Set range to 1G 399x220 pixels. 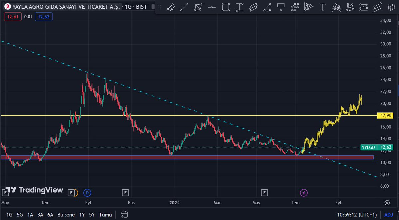click(x=9, y=215)
